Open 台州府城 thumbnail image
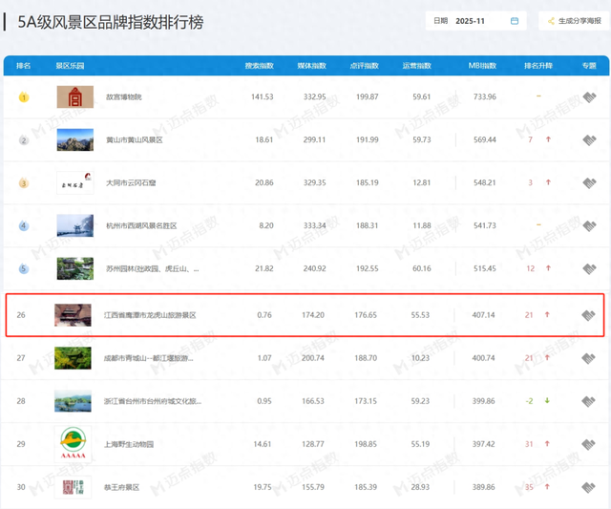The width and height of the screenshot is (611, 509). 73,401
